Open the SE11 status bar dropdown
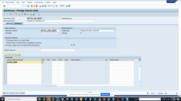 [156, 93]
